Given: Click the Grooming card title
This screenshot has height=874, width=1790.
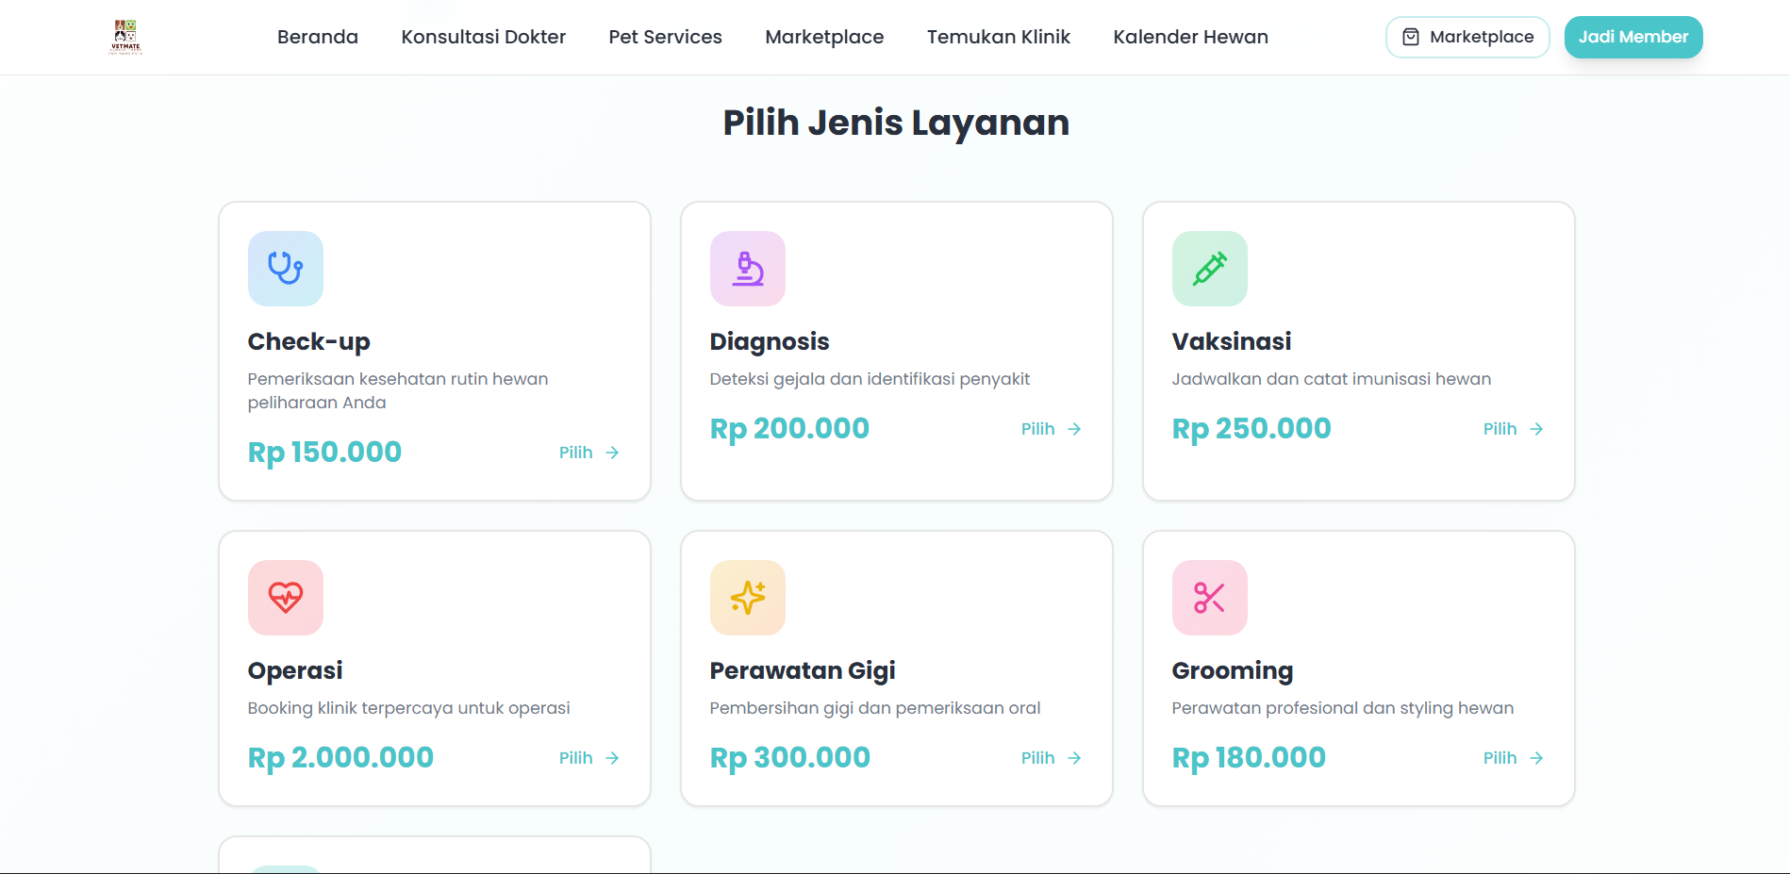Looking at the screenshot, I should click(x=1232, y=670).
